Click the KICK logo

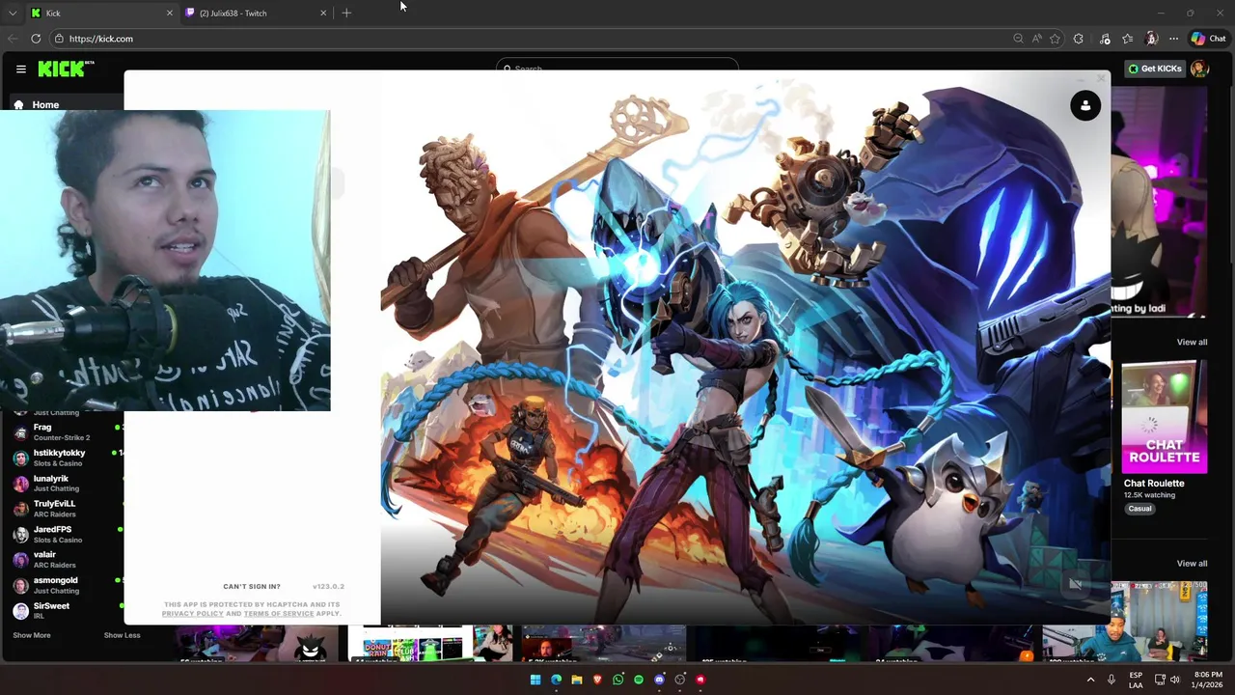coord(66,69)
